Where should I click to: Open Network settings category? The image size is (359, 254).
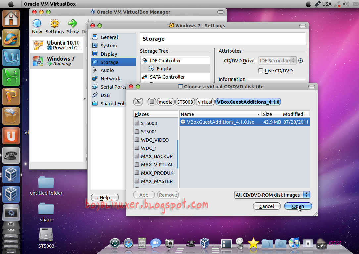pyautogui.click(x=114, y=78)
